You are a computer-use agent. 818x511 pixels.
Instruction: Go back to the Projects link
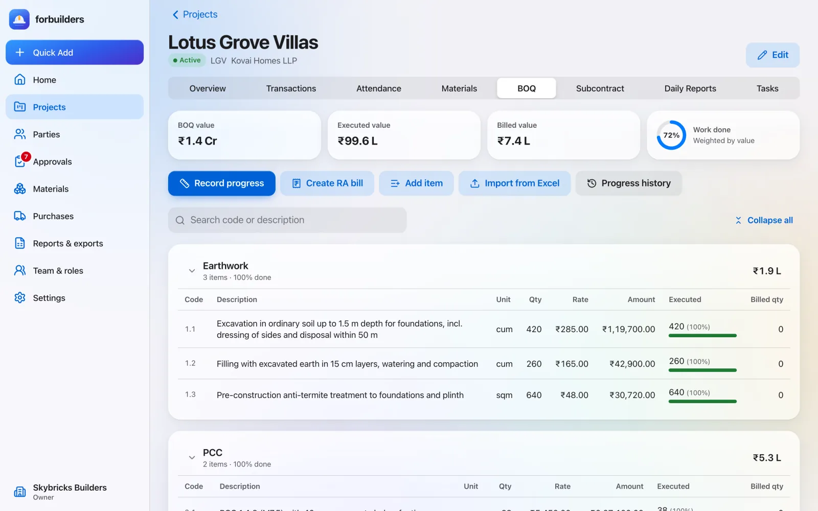pos(195,14)
